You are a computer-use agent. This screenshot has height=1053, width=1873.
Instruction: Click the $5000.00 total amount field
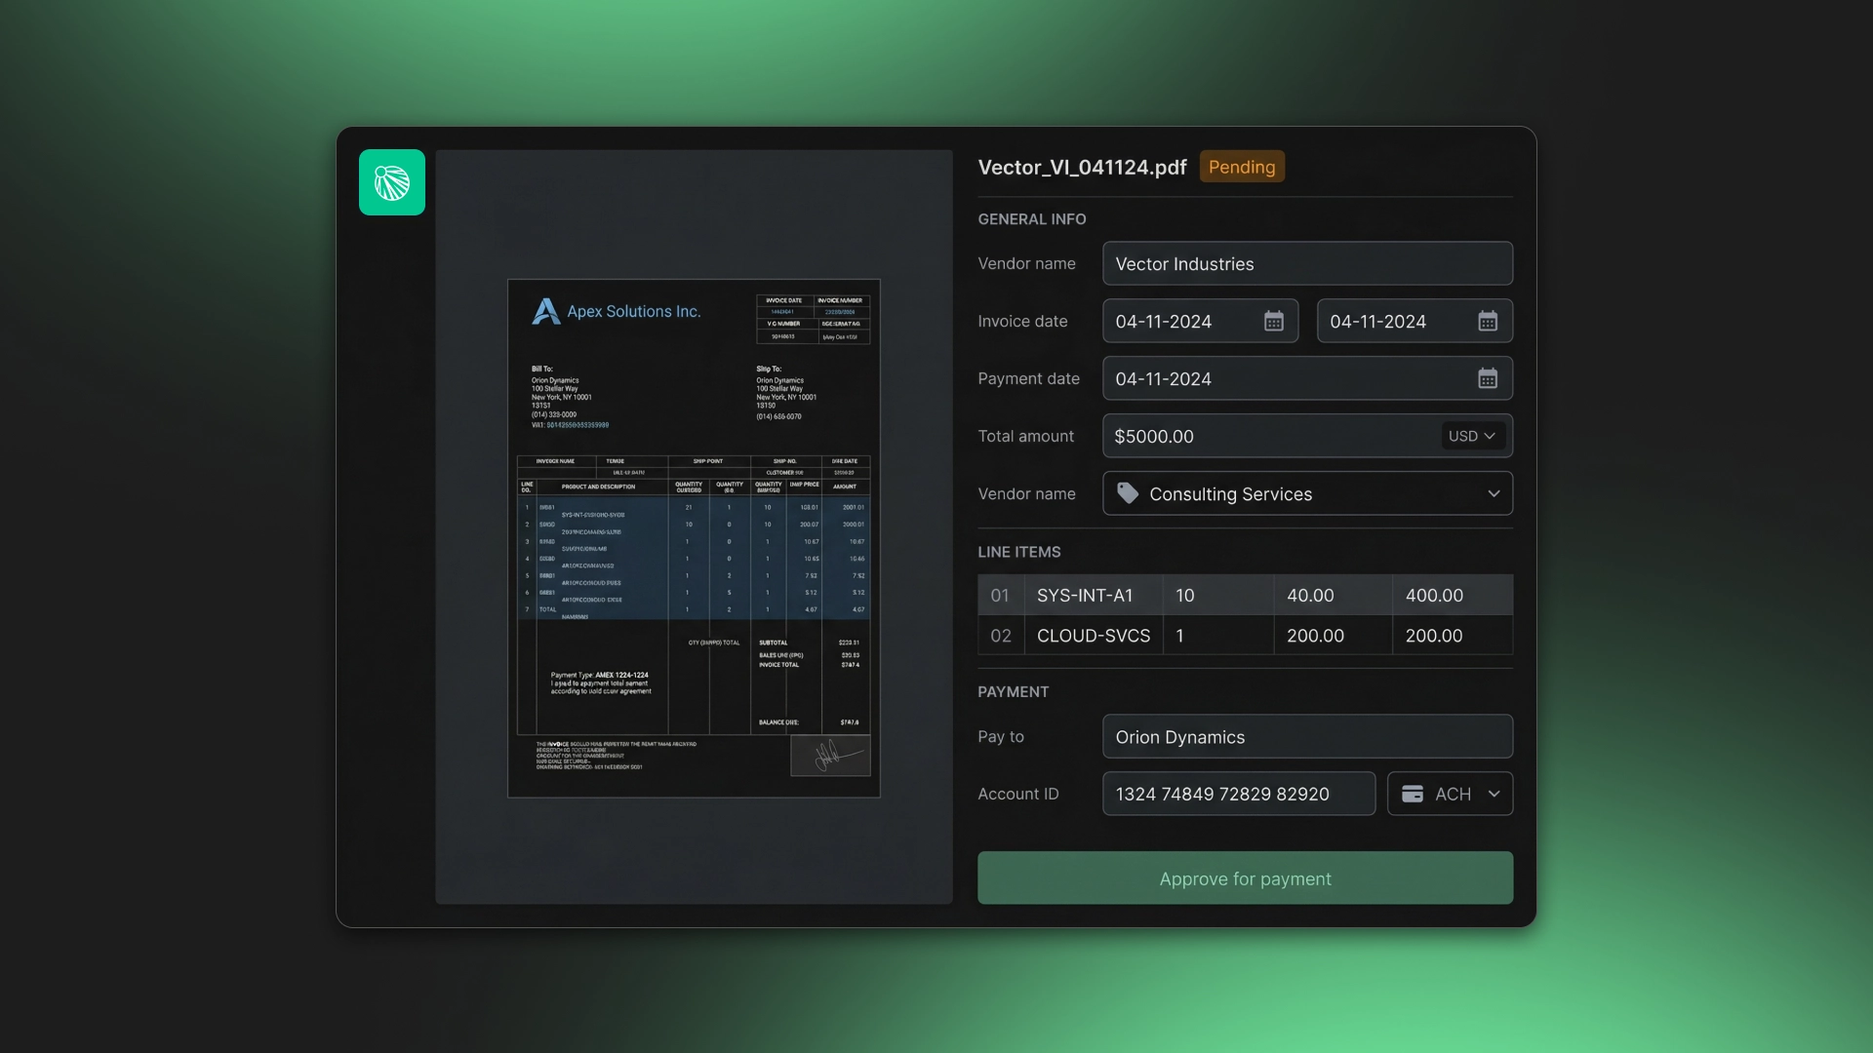pos(1268,436)
